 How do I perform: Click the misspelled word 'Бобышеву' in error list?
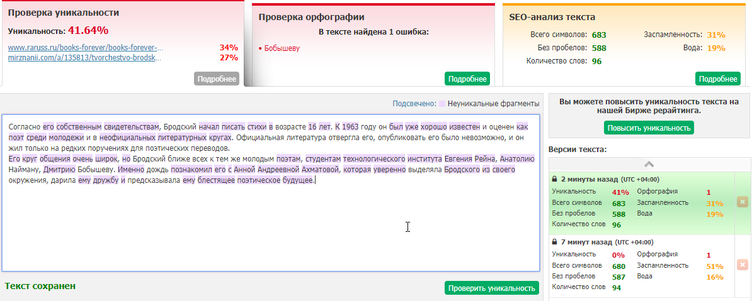(282, 48)
